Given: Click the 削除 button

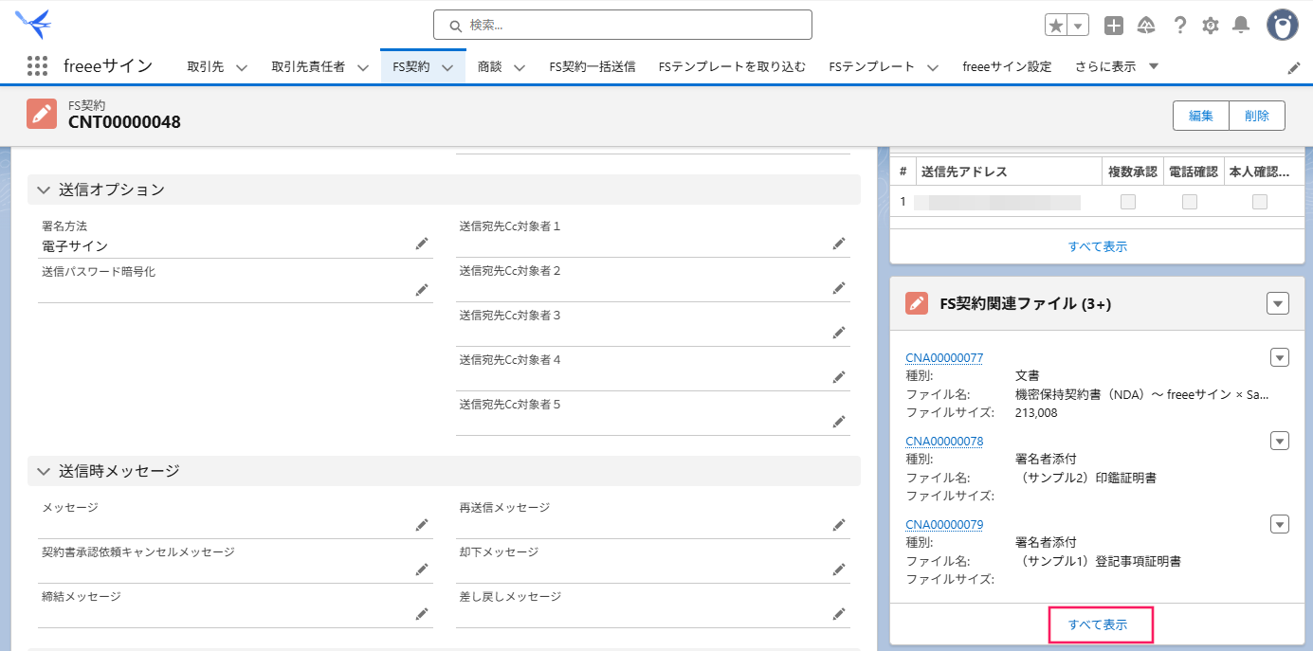Looking at the screenshot, I should pos(1257,116).
